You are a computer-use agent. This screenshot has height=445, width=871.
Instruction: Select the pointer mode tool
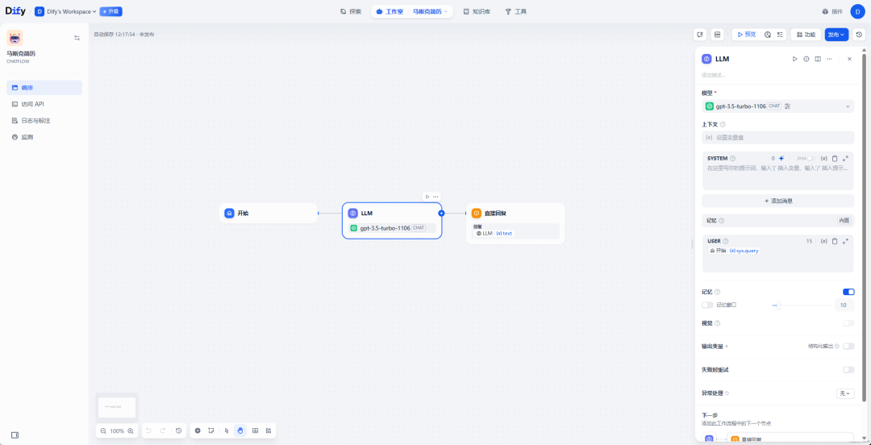point(227,430)
